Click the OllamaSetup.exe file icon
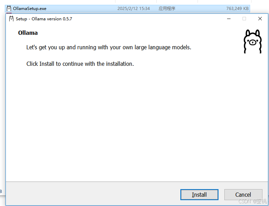The image size is (269, 206). (x=9, y=8)
